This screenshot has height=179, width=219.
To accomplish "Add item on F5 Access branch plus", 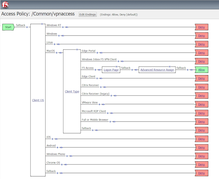I will [x=95, y=70].
